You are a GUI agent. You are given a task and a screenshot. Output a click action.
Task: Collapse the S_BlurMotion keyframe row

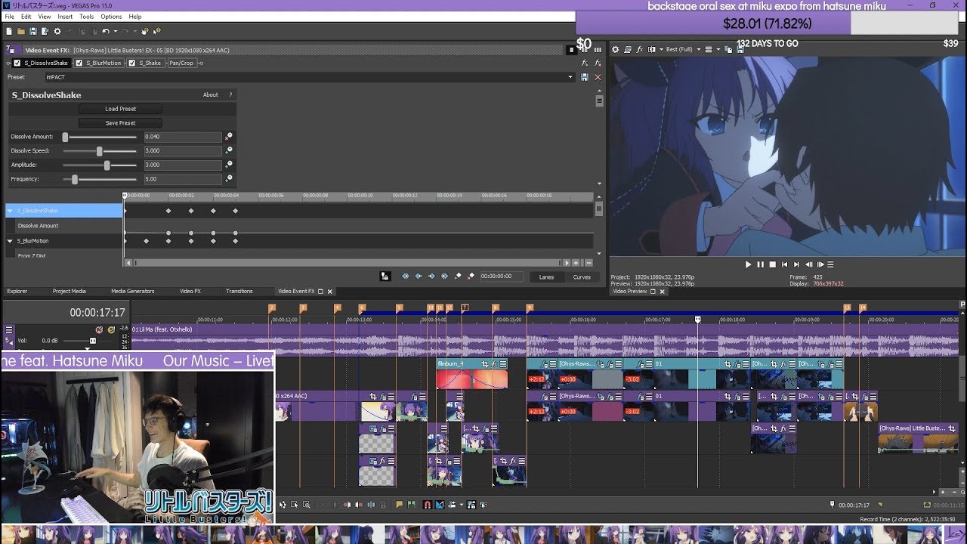click(10, 241)
